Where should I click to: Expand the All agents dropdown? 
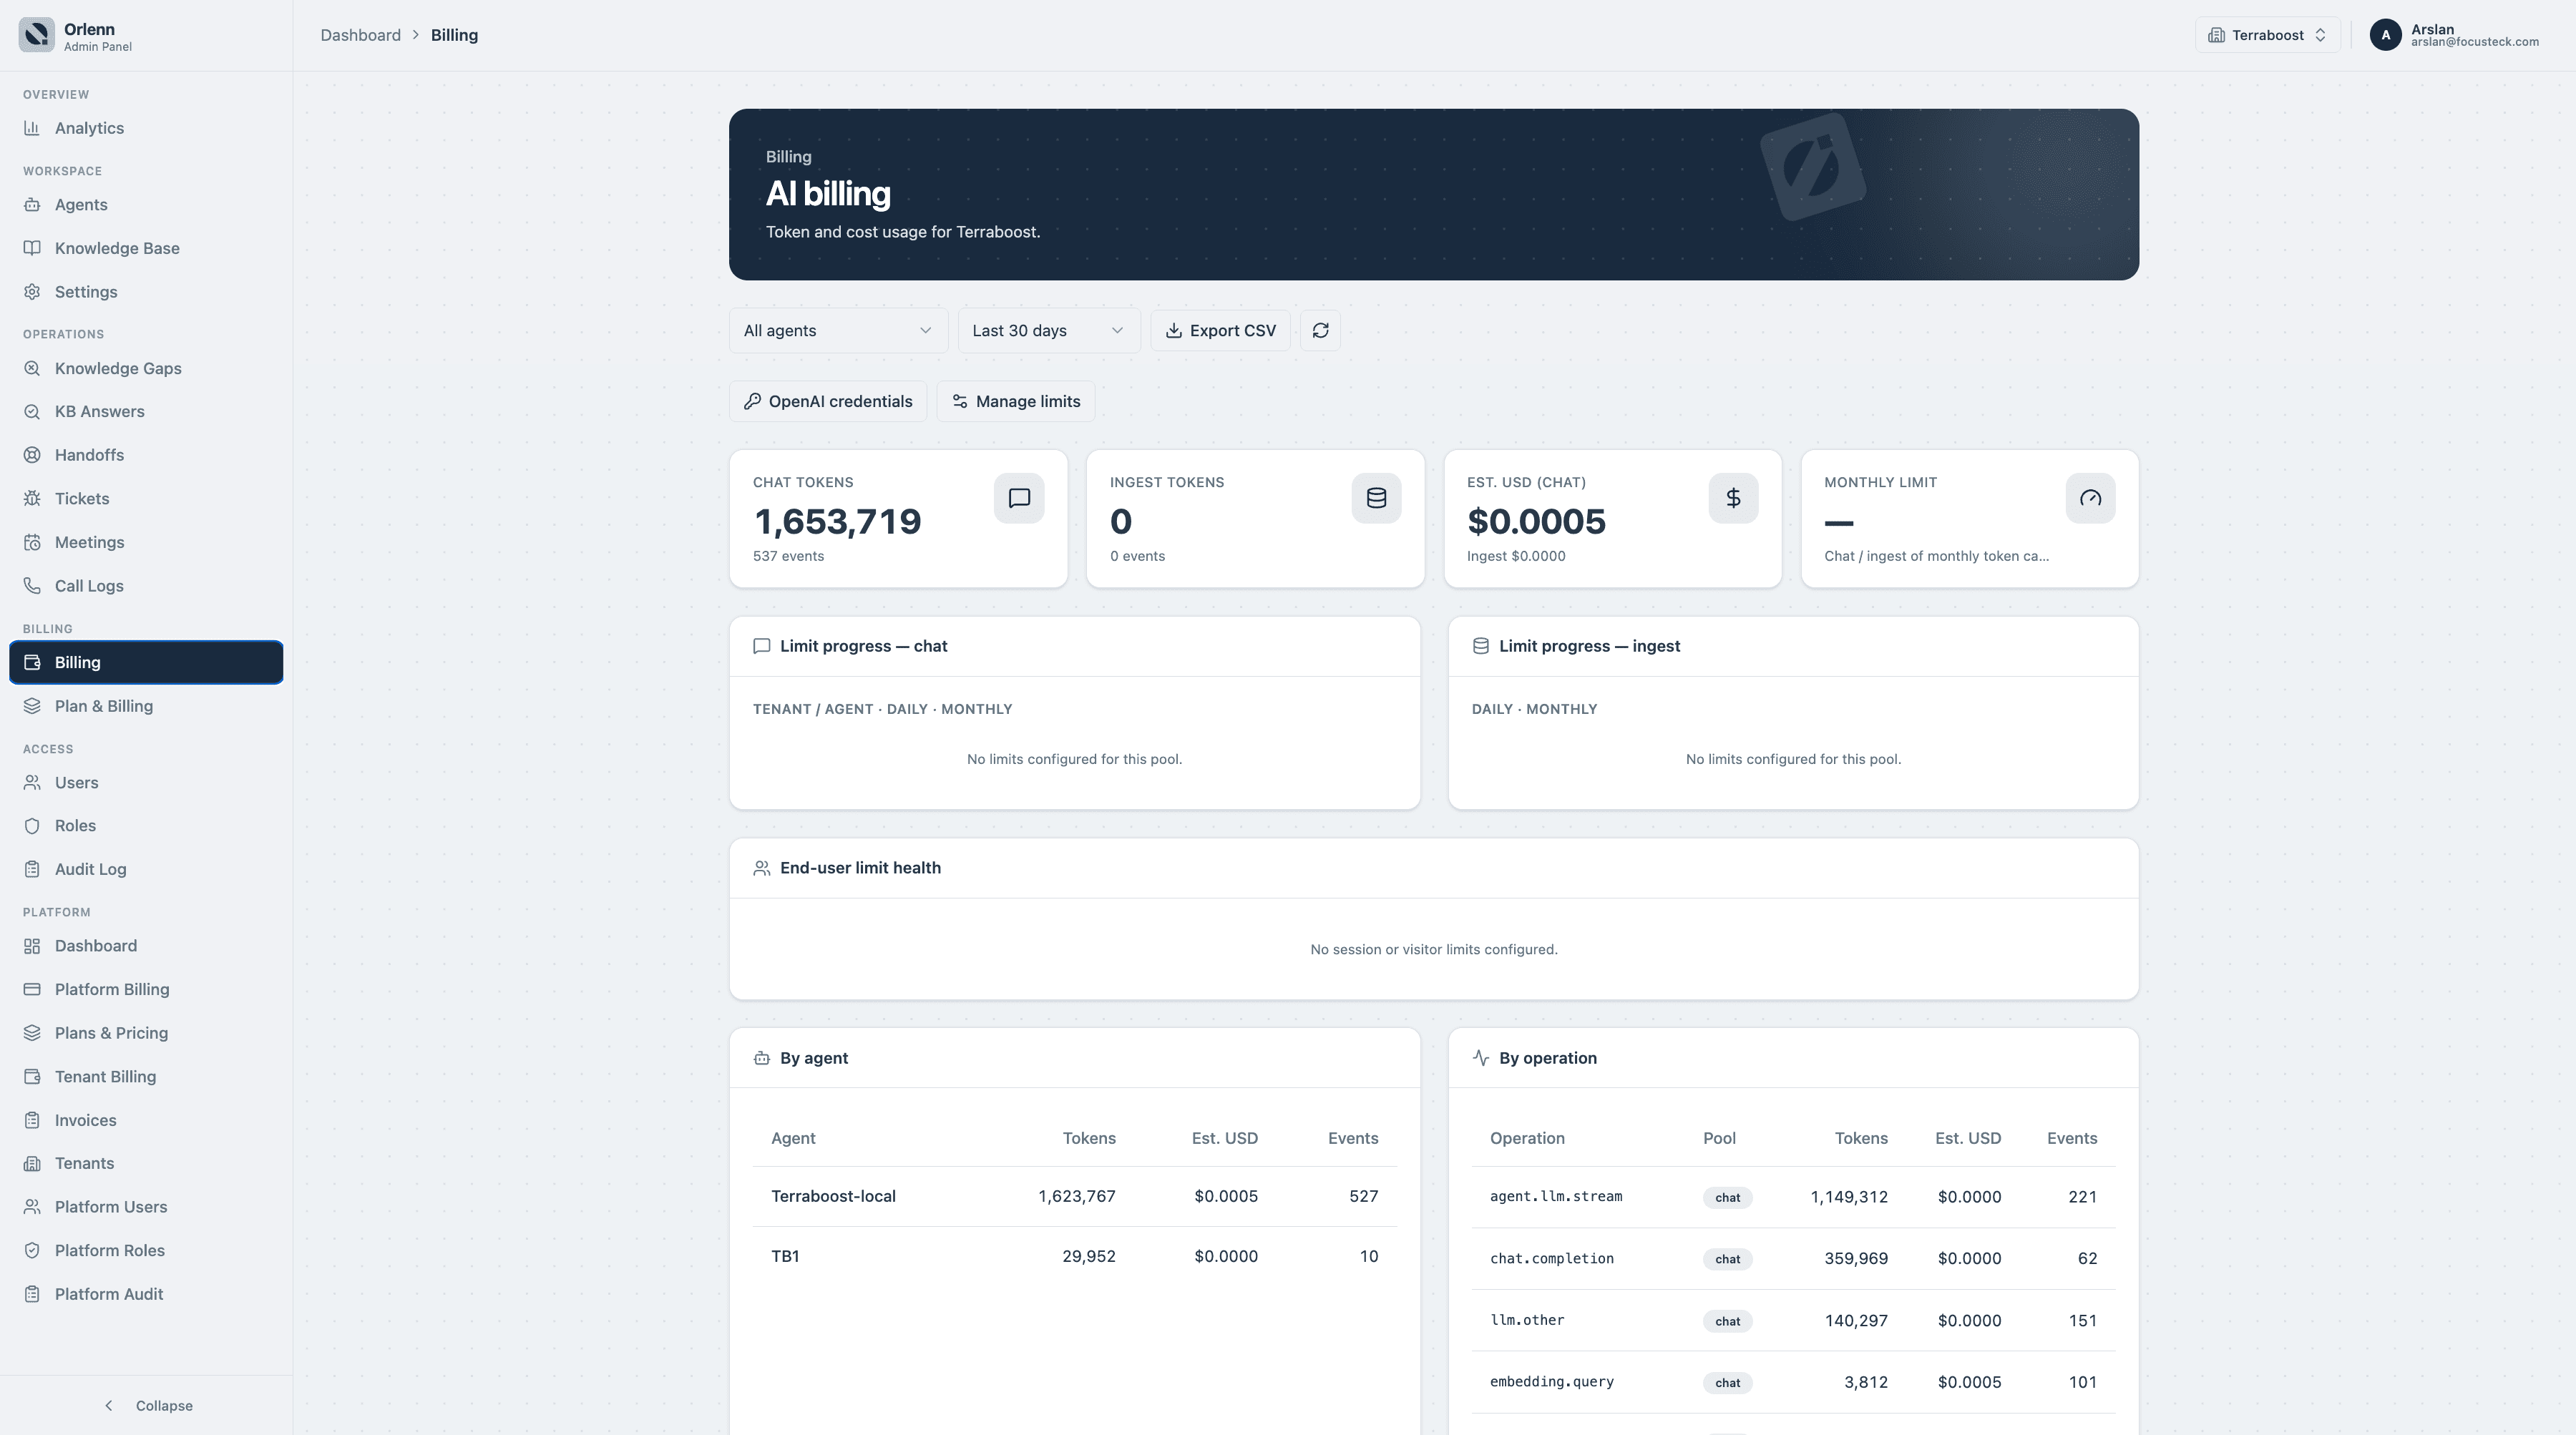(838, 331)
